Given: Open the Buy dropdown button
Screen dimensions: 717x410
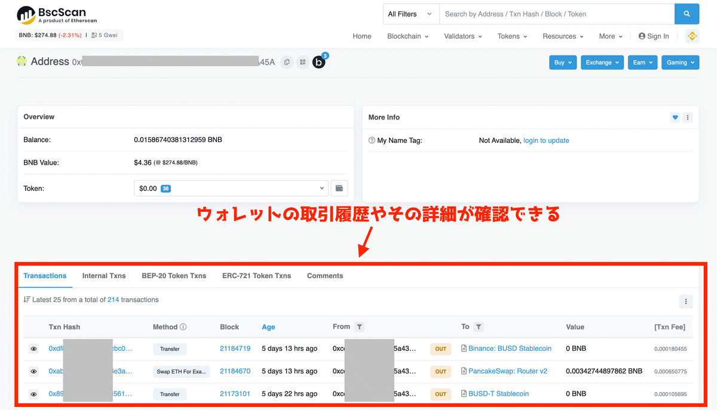Looking at the screenshot, I should pos(563,62).
